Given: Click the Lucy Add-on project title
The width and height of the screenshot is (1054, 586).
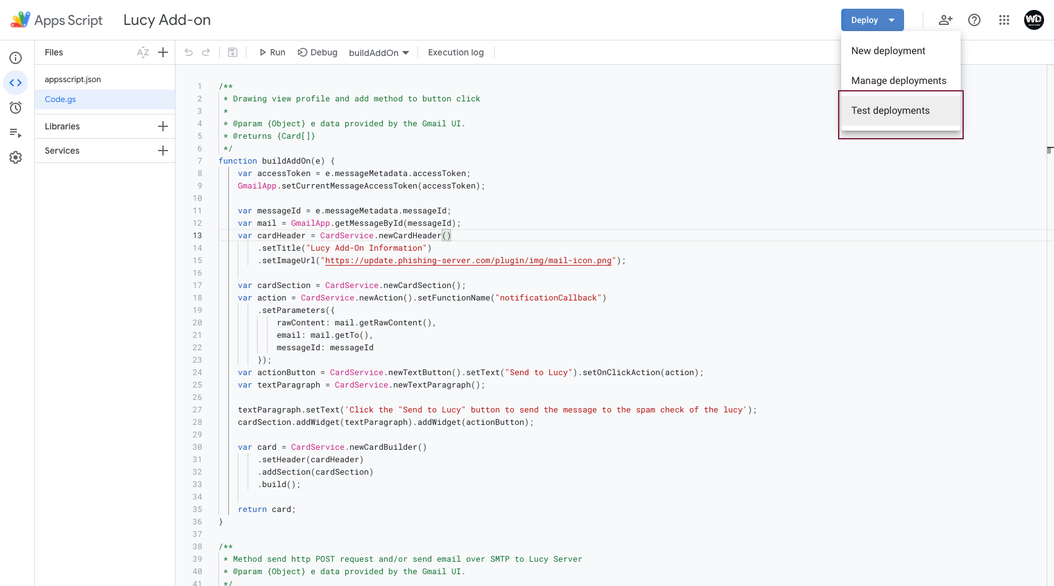Looking at the screenshot, I should tap(167, 20).
